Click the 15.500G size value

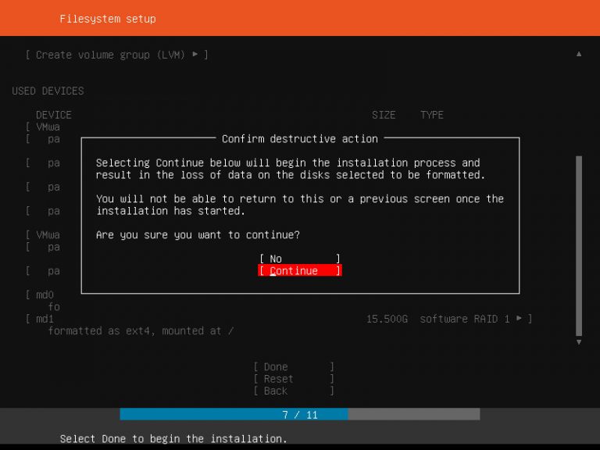387,319
